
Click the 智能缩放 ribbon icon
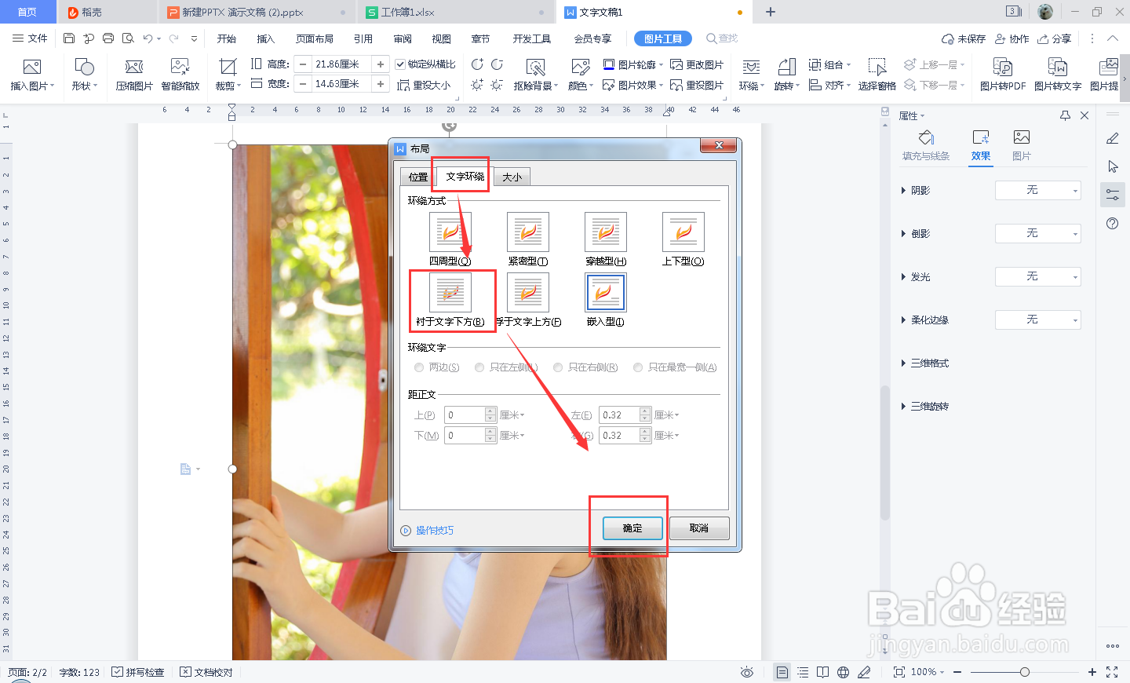coord(180,68)
